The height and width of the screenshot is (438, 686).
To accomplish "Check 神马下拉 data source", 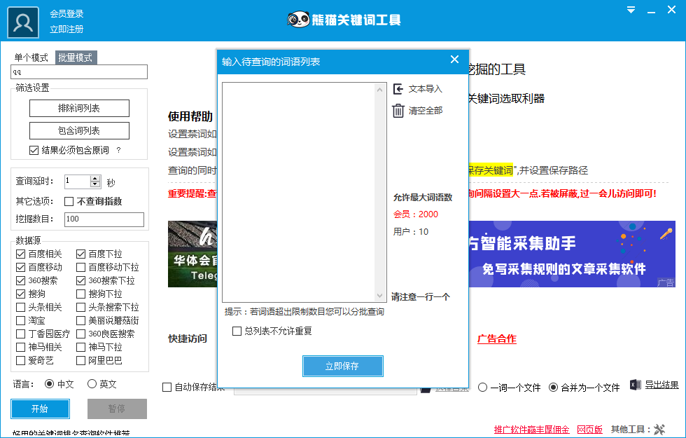I will pyautogui.click(x=80, y=348).
